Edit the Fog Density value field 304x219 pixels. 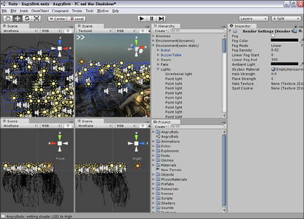click(x=287, y=50)
